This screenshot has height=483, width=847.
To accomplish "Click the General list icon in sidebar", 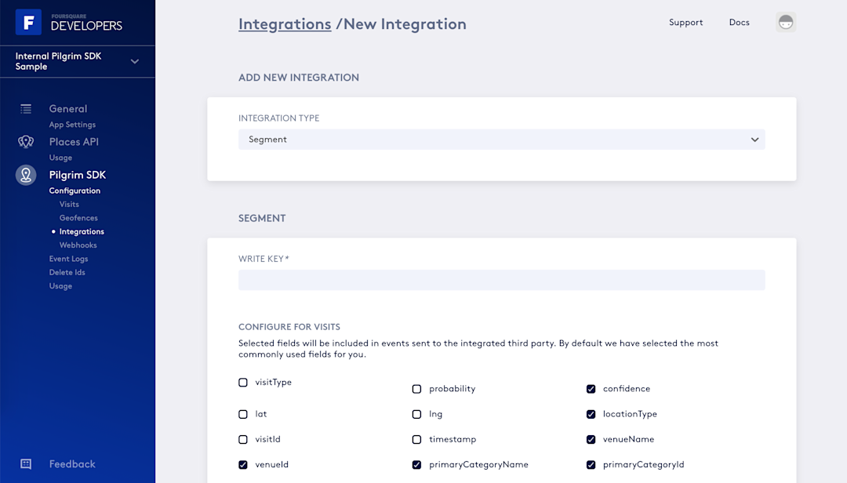I will 26,109.
